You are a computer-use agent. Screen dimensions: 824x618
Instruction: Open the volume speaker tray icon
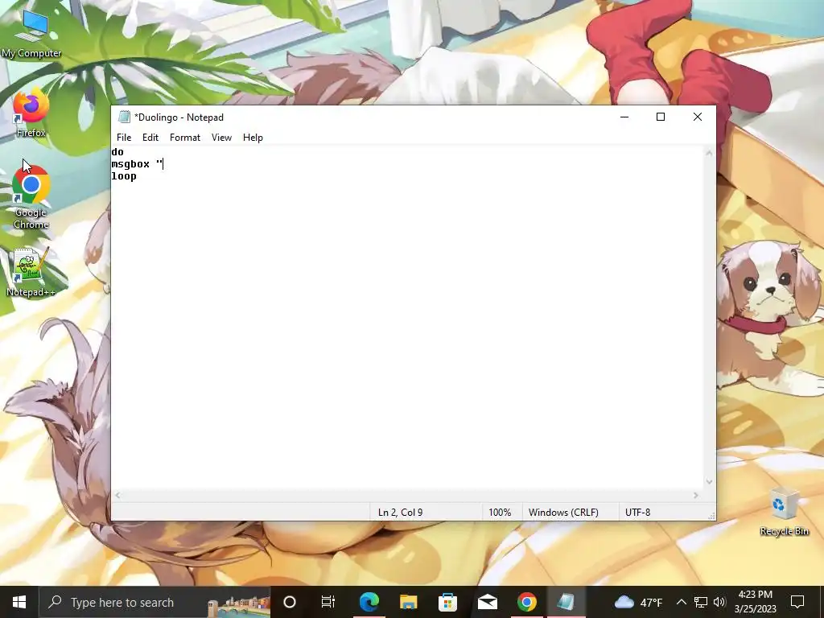pyautogui.click(x=719, y=602)
